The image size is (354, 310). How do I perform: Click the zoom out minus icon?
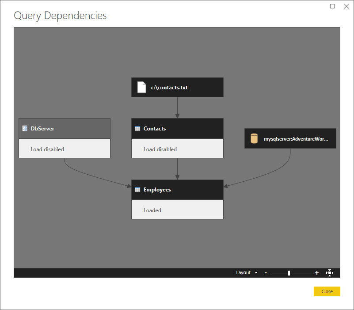click(x=266, y=273)
